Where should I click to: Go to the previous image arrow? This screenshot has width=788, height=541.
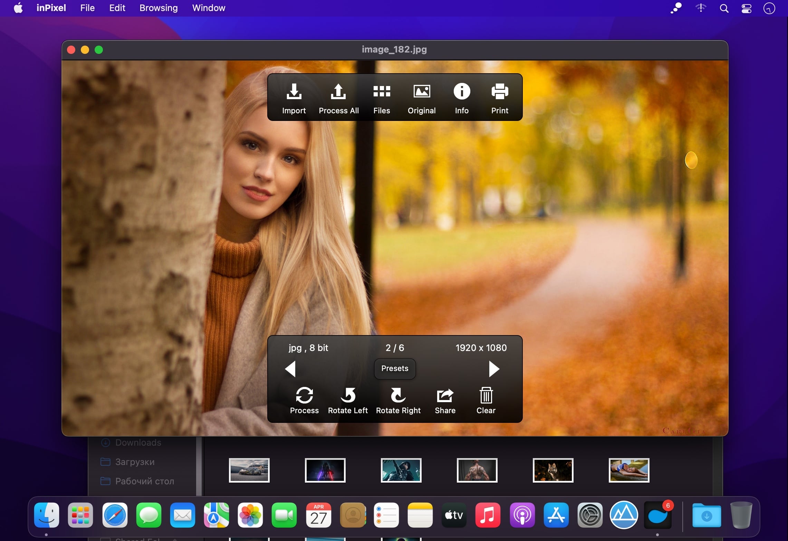(x=290, y=369)
